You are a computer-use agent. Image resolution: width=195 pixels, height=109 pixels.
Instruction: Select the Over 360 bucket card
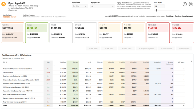click(x=182, y=33)
